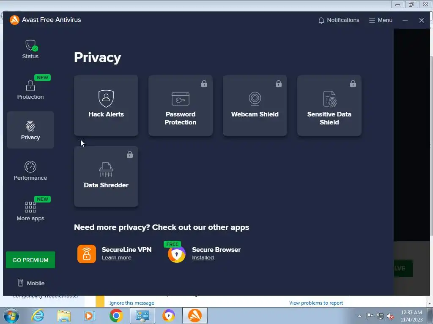
Task: Click the FREE badge on Secure Browser
Action: pyautogui.click(x=173, y=244)
